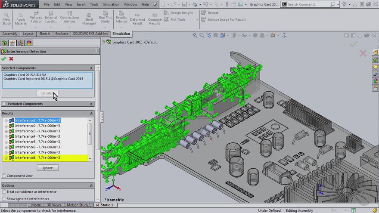Image resolution: width=379 pixels, height=213 pixels.
Task: Open the Motion Study 1 tab
Action: [x=78, y=205]
